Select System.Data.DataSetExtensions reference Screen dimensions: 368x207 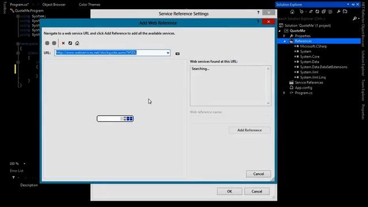324,67
